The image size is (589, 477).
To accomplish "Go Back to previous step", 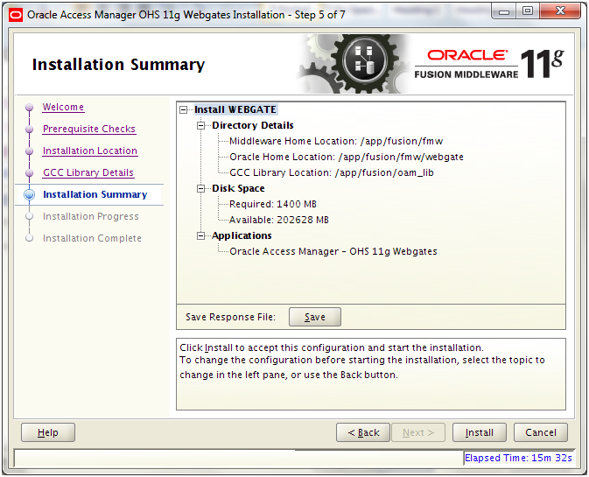I will click(x=363, y=432).
